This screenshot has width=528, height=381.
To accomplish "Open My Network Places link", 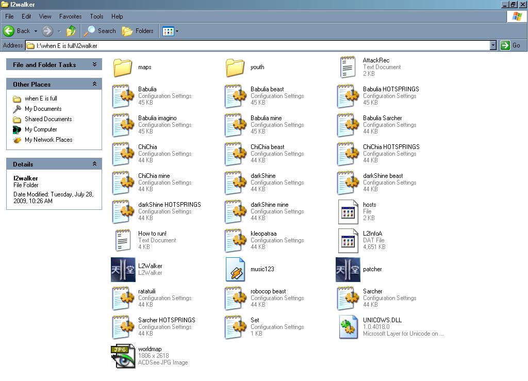I will 48,140.
